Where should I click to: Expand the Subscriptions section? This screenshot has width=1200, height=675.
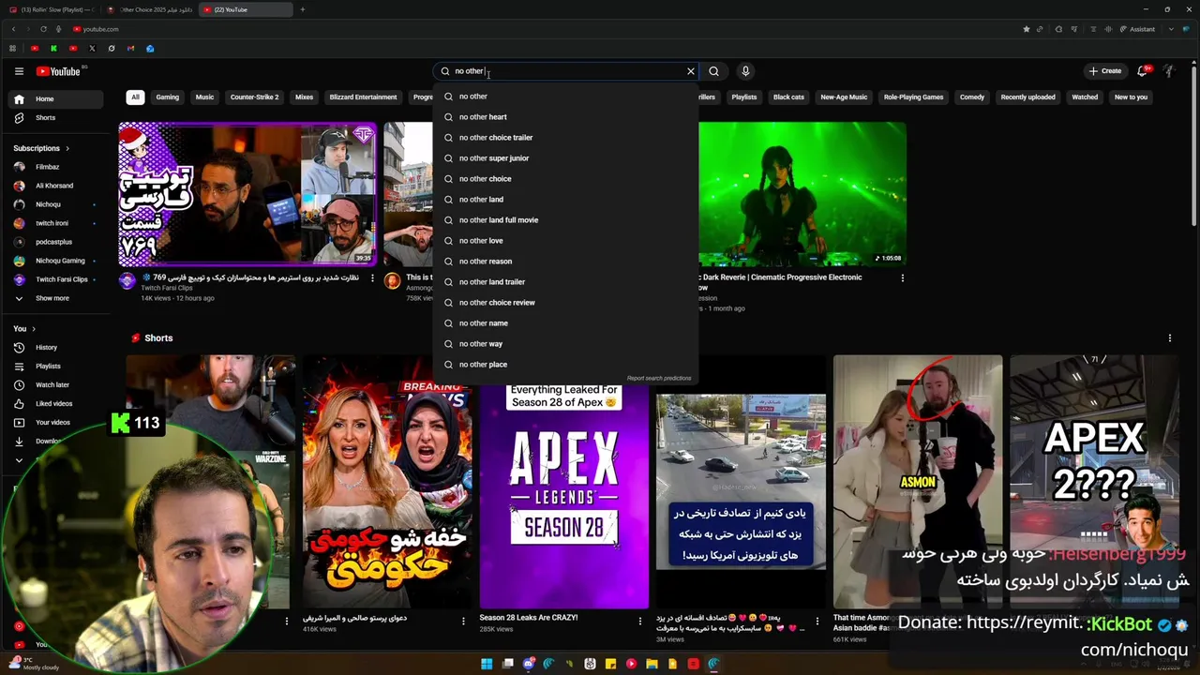pos(41,148)
